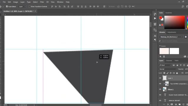The height and width of the screenshot is (106, 188).
Task: Open the Image menu
Action: (16, 2)
